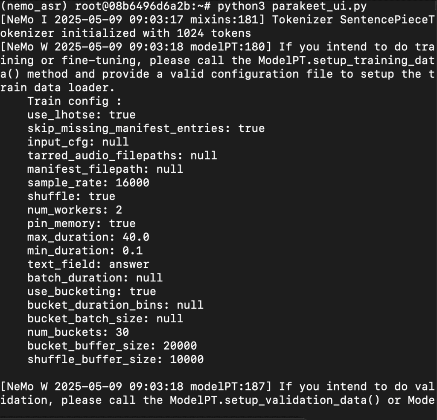Click the tarred_audio_filepaths: null line
The image size is (437, 420).
[x=122, y=155]
